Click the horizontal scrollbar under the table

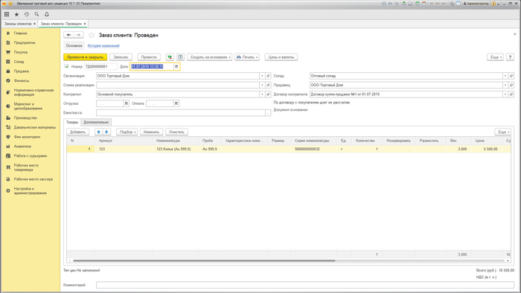(x=204, y=261)
